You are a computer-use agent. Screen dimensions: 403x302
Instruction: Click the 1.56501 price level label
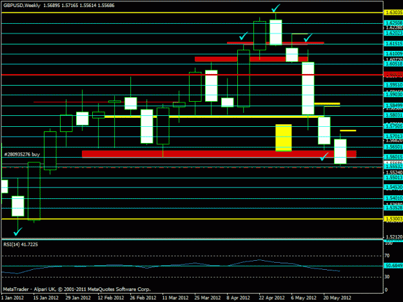point(393,147)
